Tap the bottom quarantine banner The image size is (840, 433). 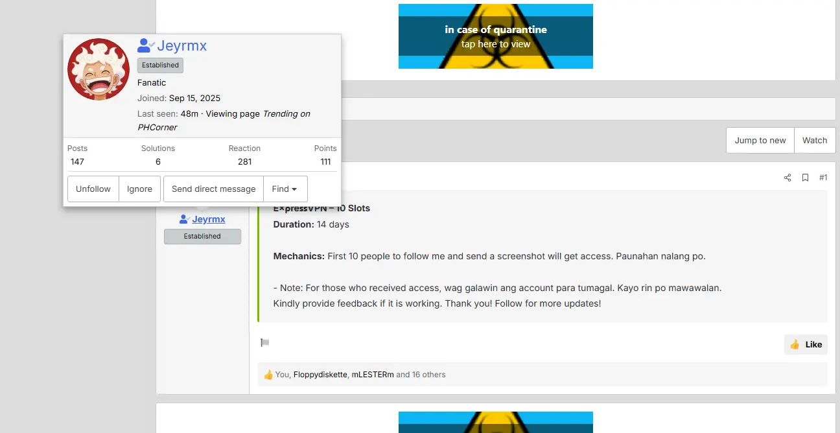[496, 422]
